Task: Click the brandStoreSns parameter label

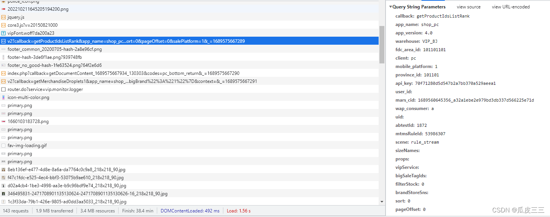Action: pos(412,193)
